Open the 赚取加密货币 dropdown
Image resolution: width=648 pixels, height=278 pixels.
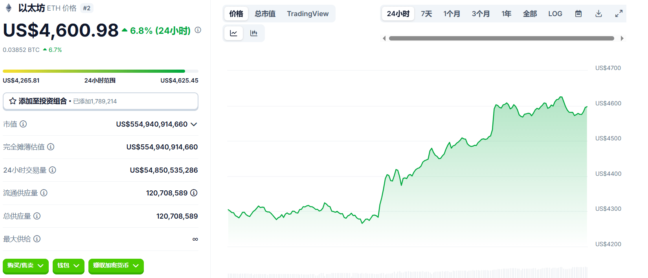point(116,266)
